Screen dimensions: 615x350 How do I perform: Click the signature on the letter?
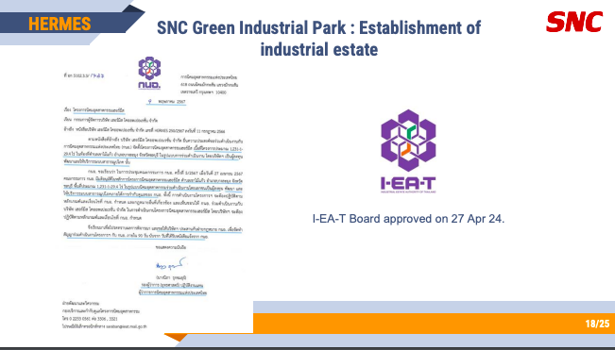171,264
